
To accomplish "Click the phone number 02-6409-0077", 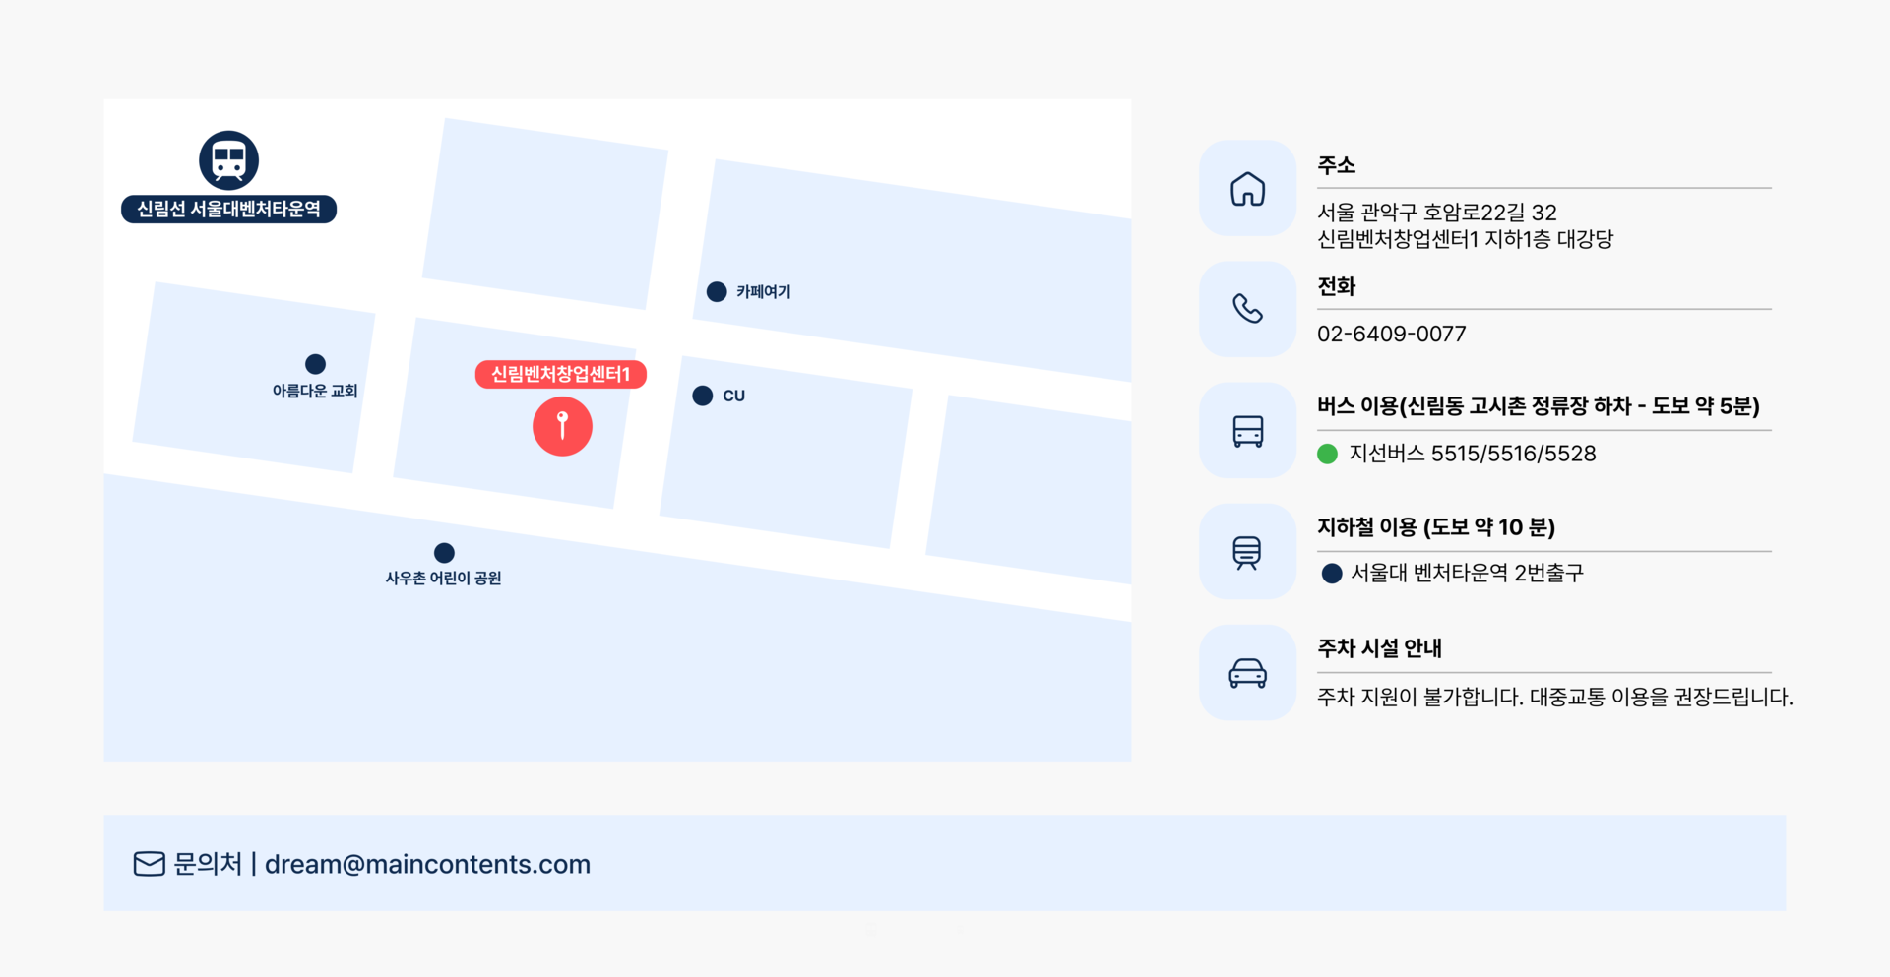I will click(1391, 334).
